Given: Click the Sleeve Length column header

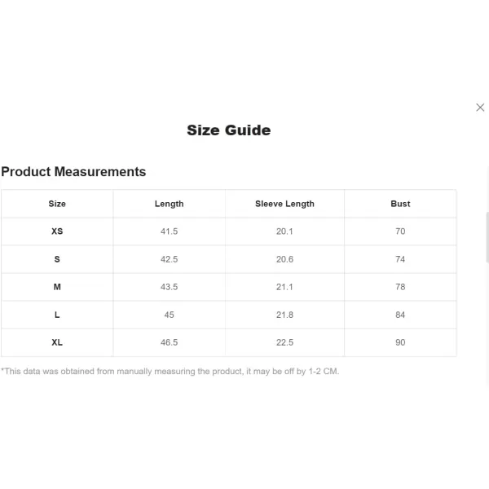Looking at the screenshot, I should (x=284, y=204).
